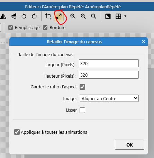Click the Largeur (Pixels) input field
The image size is (154, 158).
(109, 63)
